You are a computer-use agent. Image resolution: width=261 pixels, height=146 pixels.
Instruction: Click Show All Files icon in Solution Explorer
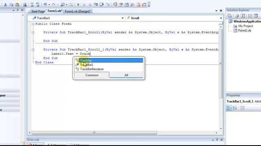click(237, 16)
